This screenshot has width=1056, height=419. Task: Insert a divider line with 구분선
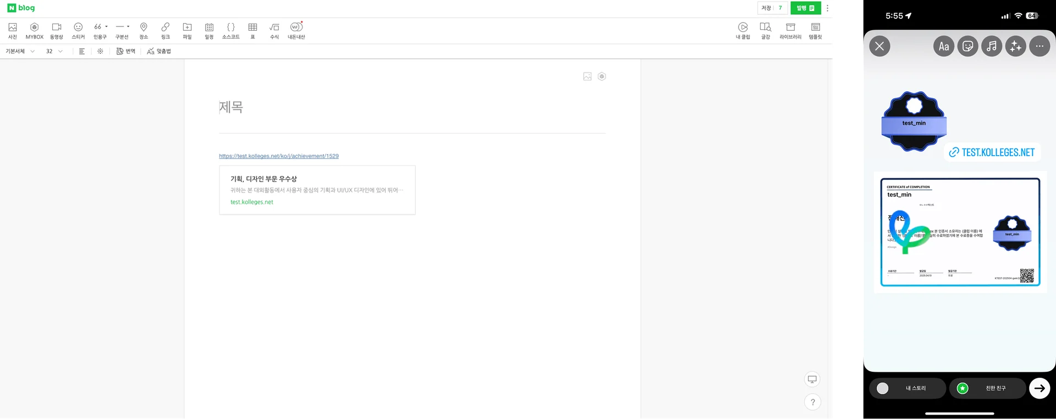122,31
